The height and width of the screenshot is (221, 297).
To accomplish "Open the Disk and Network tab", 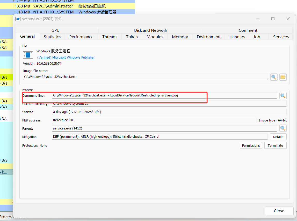I will point(151,30).
